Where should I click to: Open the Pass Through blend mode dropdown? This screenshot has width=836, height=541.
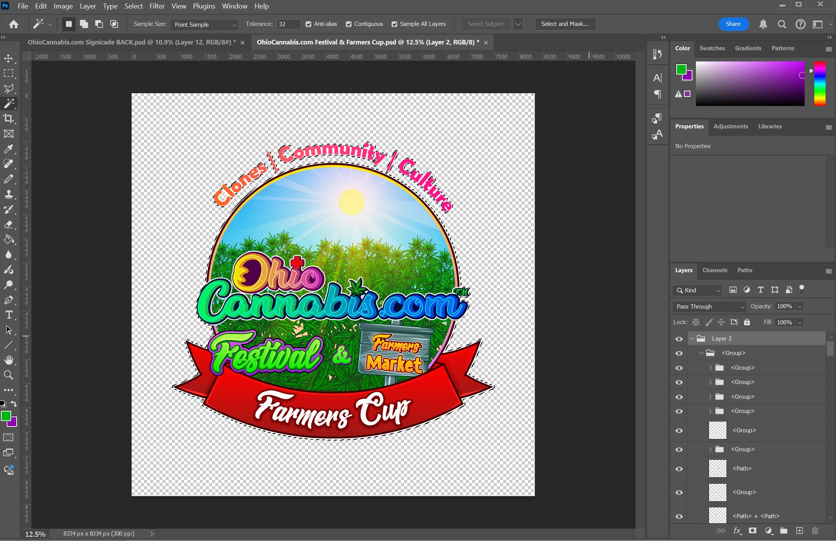(x=709, y=306)
